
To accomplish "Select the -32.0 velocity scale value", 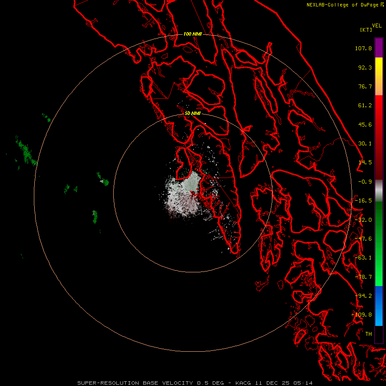I will [363, 220].
